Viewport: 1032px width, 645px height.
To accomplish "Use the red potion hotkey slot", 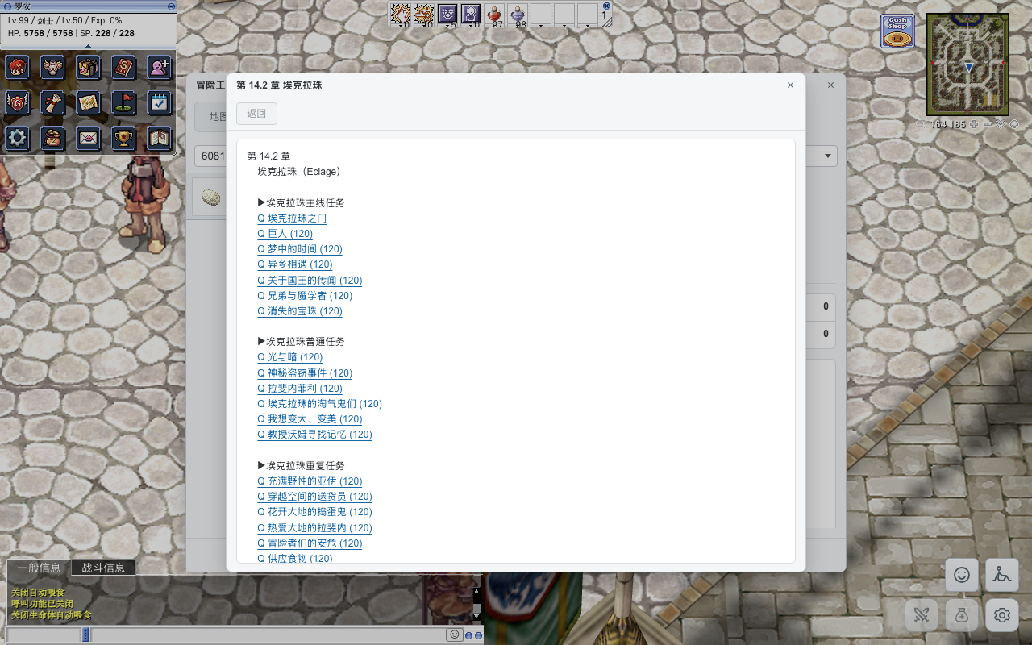I will [x=497, y=14].
